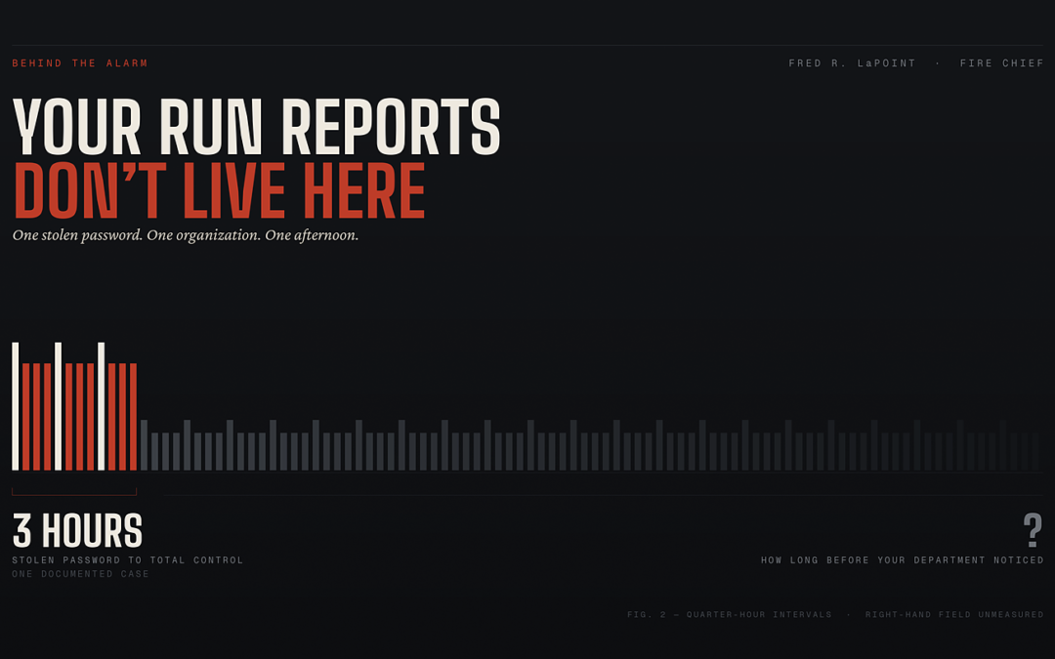Click the 3 HOURS statistic
Viewport: 1055px width, 659px height.
77,530
